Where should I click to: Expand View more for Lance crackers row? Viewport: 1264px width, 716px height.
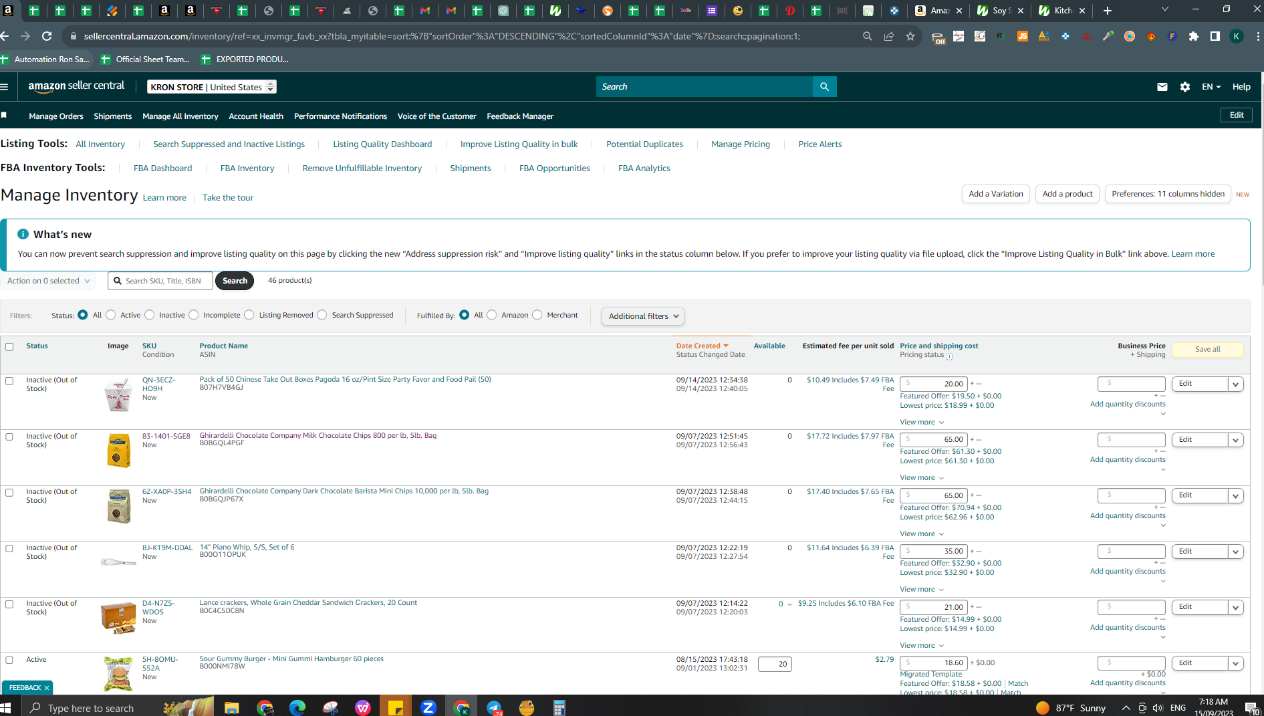click(922, 645)
